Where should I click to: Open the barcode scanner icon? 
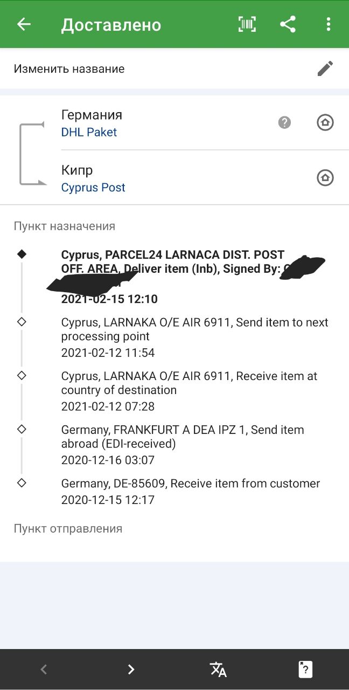click(247, 24)
